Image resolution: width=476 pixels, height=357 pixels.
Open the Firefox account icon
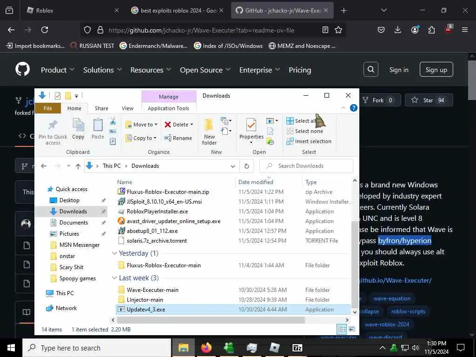415,30
